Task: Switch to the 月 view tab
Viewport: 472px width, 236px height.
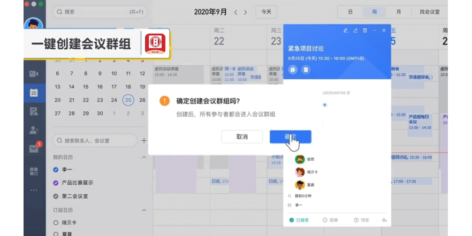Action: (x=399, y=12)
